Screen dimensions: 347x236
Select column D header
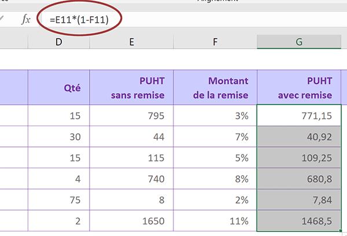tap(58, 42)
